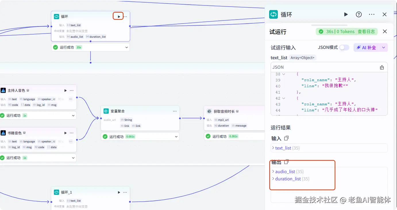Open the 循环_1 node's more options menu
397x210 pixels.
pos(125,192)
